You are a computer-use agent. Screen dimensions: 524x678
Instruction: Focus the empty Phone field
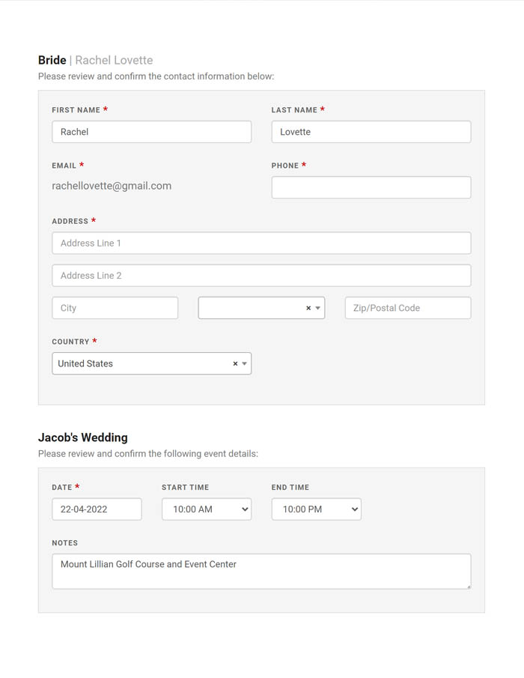[x=371, y=187]
